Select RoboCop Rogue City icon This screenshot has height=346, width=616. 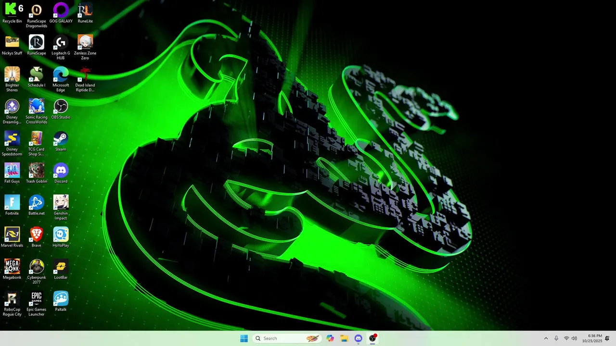pyautogui.click(x=12, y=304)
